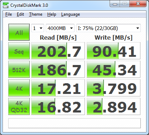Start the 4K random test
Screen dimensions: 149x135
[x=19, y=88]
